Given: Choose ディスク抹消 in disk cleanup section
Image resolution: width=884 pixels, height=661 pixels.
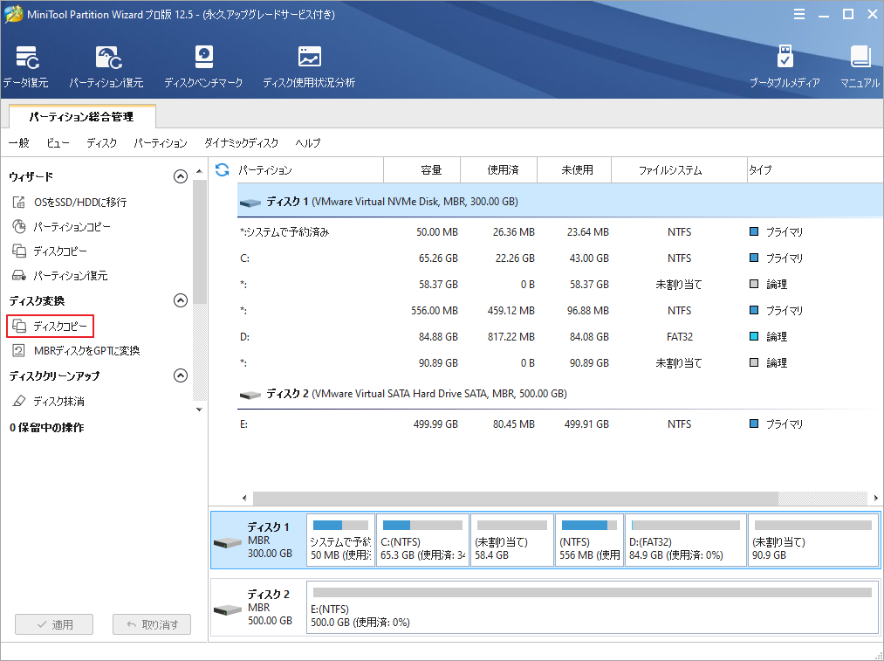Looking at the screenshot, I should [x=58, y=401].
